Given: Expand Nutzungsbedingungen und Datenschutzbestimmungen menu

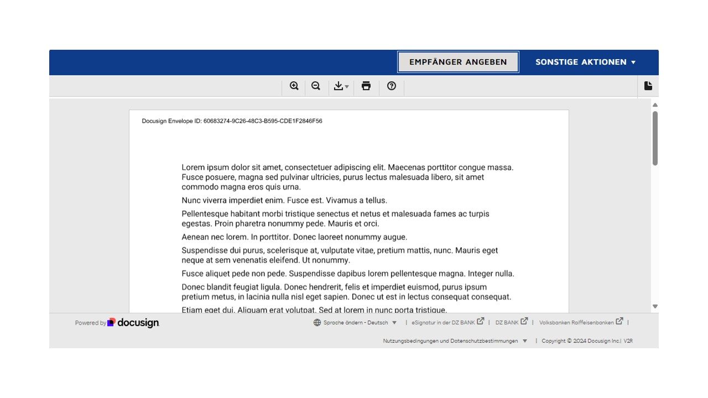Looking at the screenshot, I should (455, 341).
